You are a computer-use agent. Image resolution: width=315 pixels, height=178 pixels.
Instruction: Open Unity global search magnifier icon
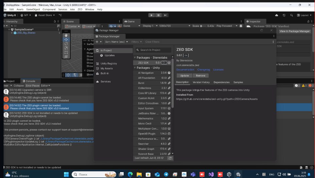click(291, 15)
